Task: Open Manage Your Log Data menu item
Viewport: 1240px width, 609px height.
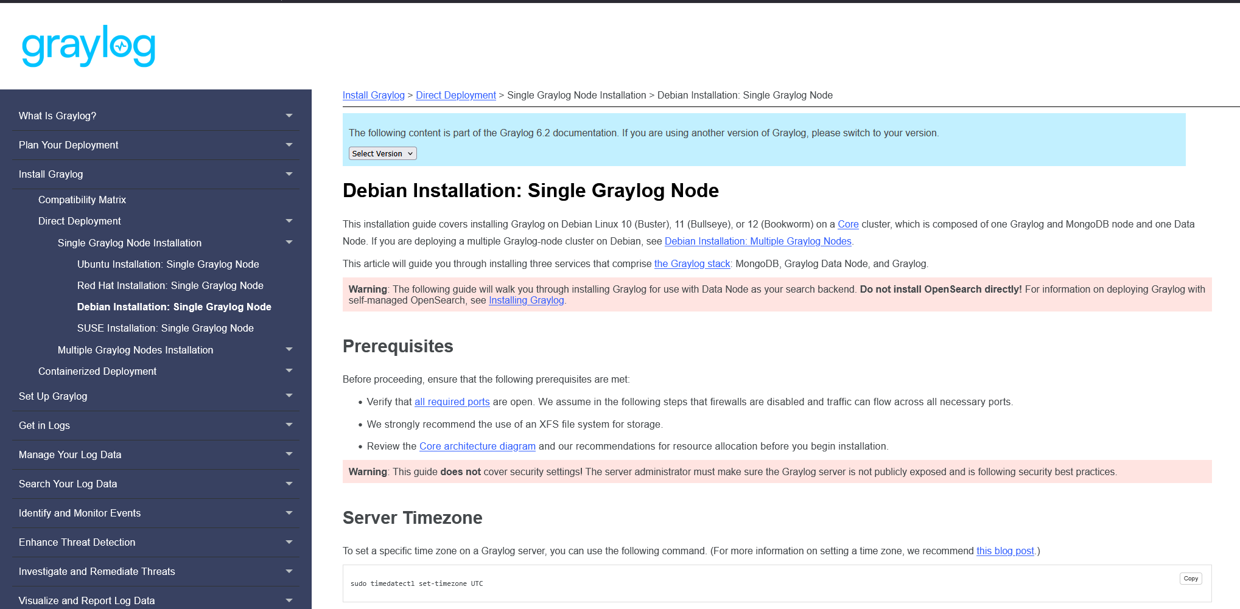Action: point(70,454)
